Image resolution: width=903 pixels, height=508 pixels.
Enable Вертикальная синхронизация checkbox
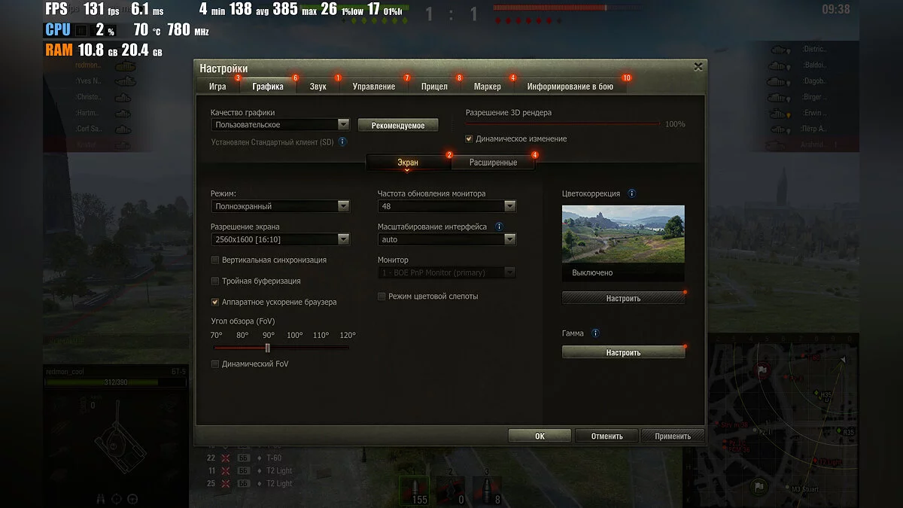point(215,260)
